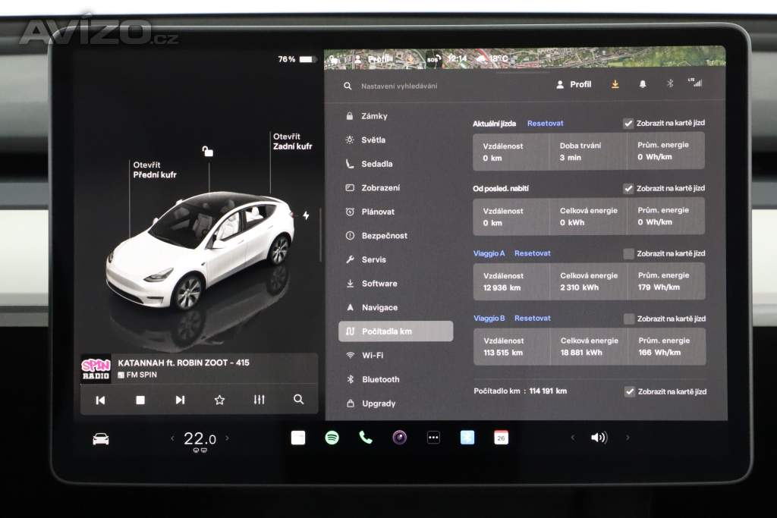This screenshot has height=518, width=777.
Task: Focus the Nastavení vyhledávání search field
Action: pyautogui.click(x=399, y=86)
